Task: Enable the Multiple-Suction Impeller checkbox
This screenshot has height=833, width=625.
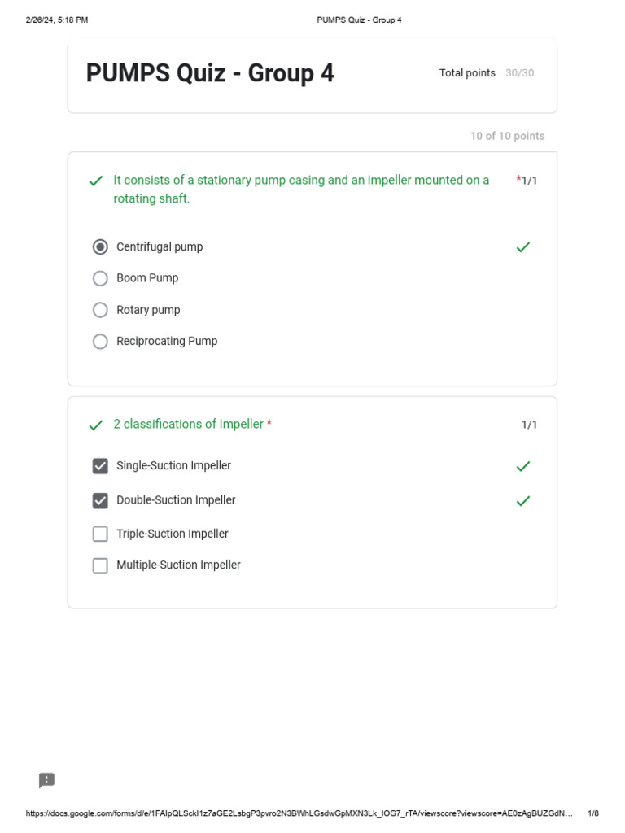Action: tap(100, 565)
